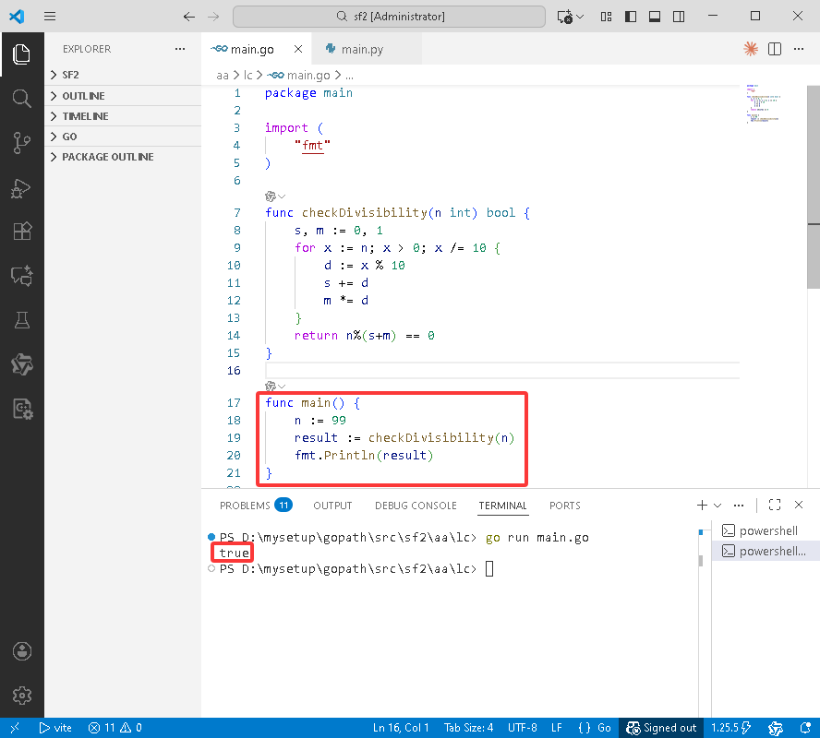Open the dropdown beside the chat icon in title bar

pyautogui.click(x=580, y=17)
